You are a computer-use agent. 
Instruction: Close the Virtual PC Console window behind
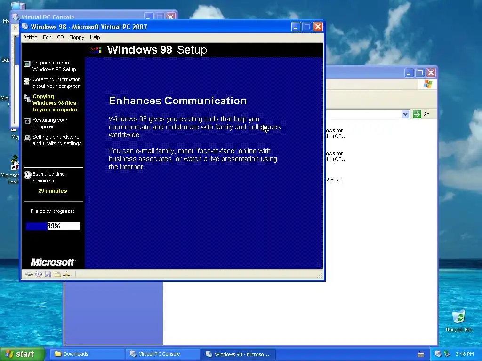(x=170, y=16)
